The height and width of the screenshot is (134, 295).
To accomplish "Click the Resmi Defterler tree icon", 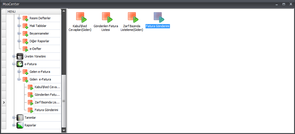I will click(25, 18).
